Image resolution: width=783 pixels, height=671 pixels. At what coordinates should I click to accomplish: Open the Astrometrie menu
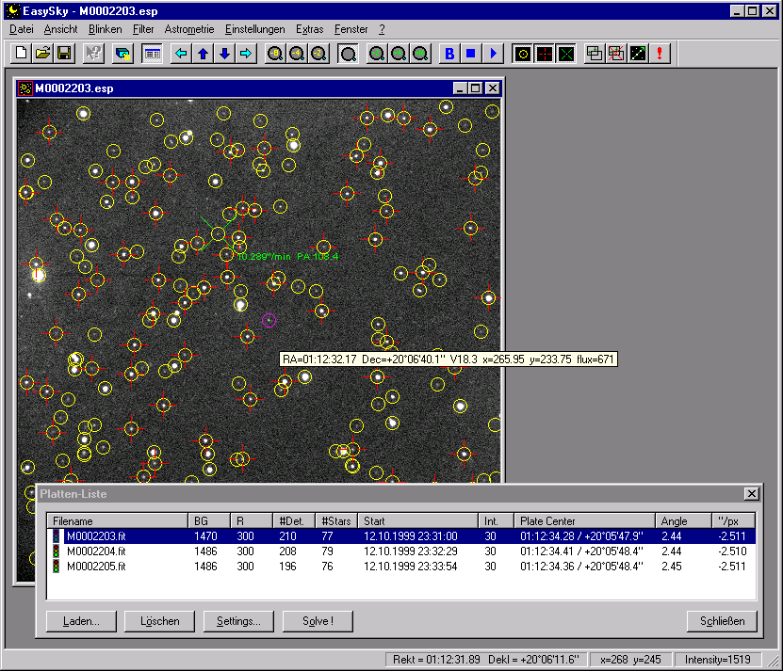[x=189, y=29]
